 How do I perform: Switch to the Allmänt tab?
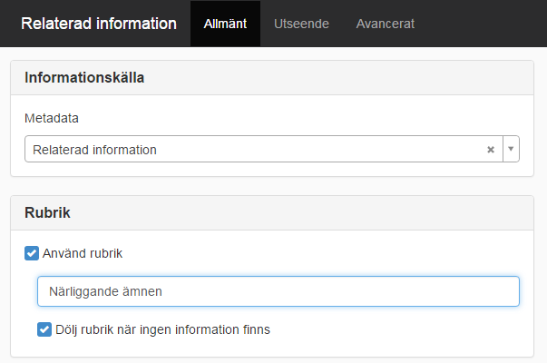pyautogui.click(x=225, y=24)
